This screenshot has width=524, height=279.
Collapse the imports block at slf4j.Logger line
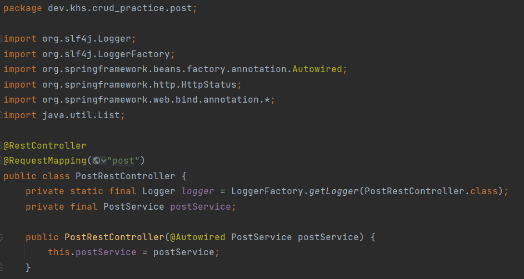coord(1,39)
